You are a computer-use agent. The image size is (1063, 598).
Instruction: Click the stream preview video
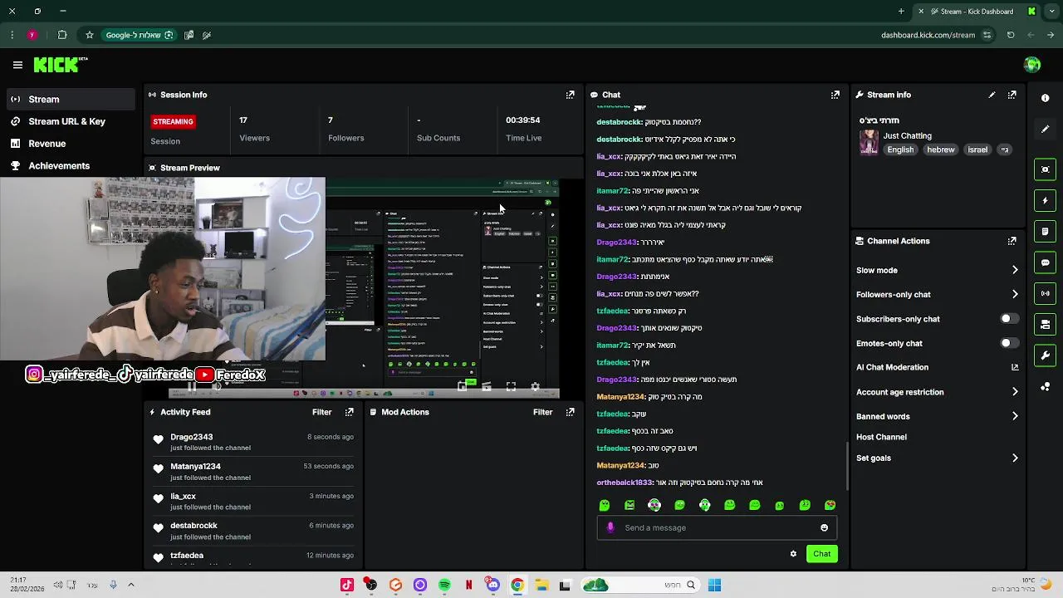coord(364,287)
